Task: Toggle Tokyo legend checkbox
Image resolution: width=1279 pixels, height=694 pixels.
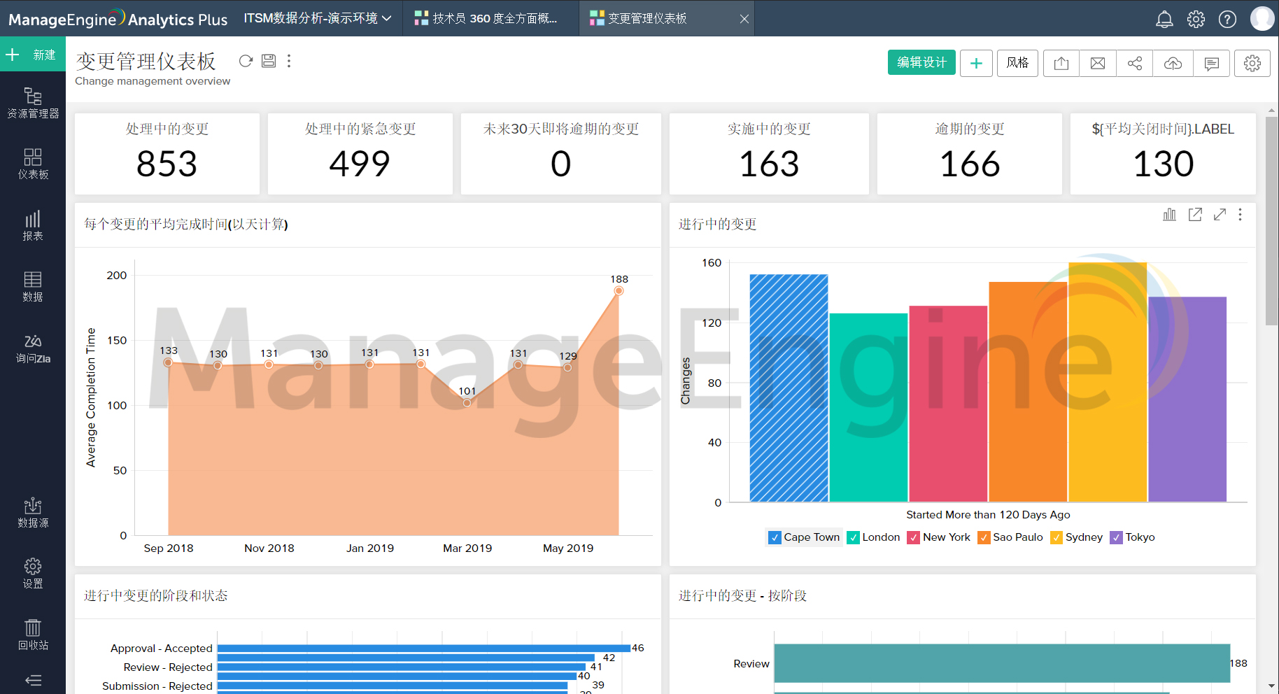Action: [1116, 537]
